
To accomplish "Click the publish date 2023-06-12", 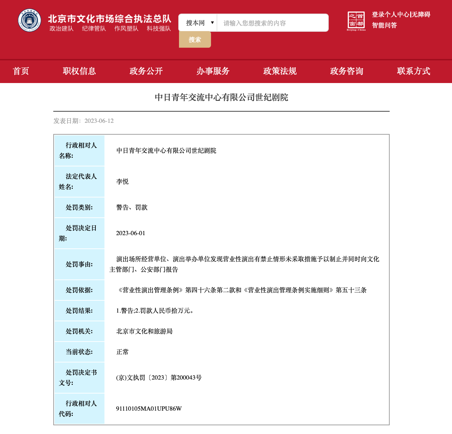I will click(x=99, y=121).
